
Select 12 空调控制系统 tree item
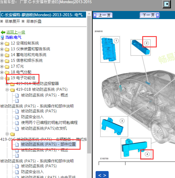coord(25,43)
